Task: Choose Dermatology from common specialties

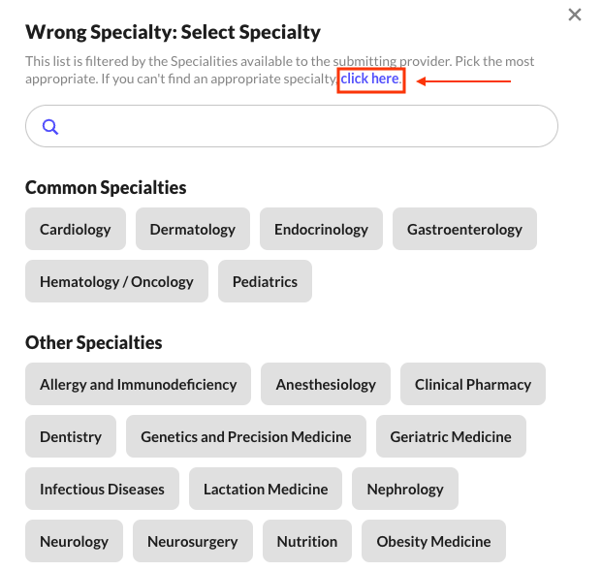Action: [193, 229]
